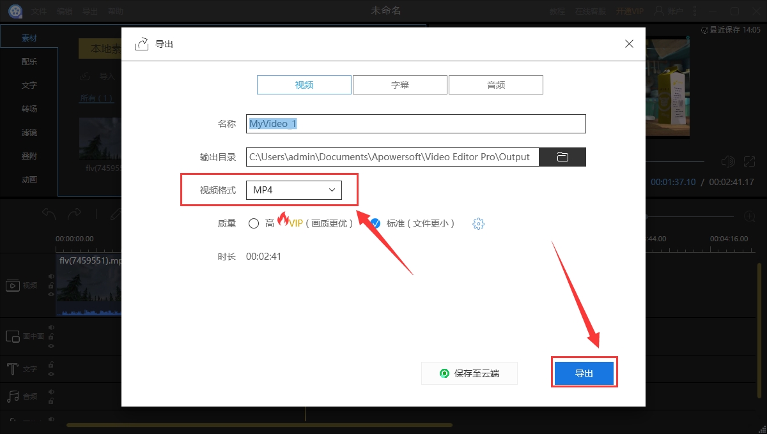Screen dimensions: 767x434
Task: Open the 导出 menu in title bar
Action: [x=90, y=11]
